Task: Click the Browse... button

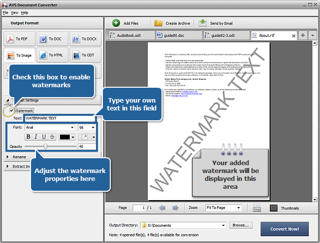Action: tap(241, 225)
